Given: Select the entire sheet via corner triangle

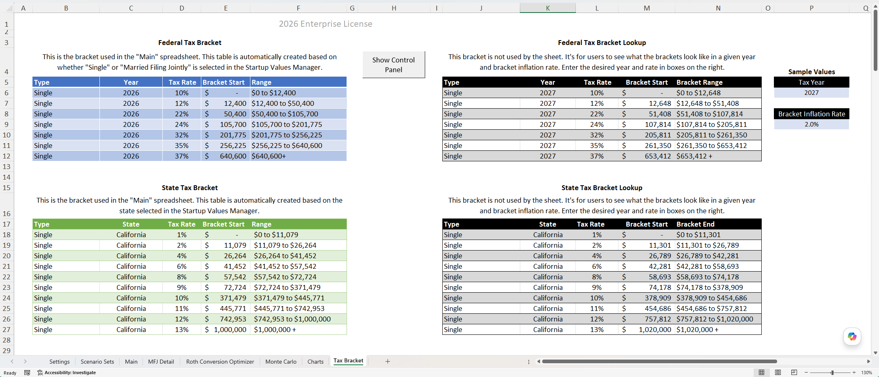Looking at the screenshot, I should click(9, 8).
